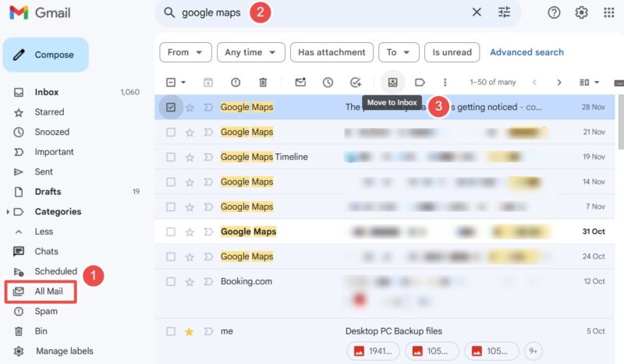
Task: Click the Move to Inbox icon
Action: (393, 83)
